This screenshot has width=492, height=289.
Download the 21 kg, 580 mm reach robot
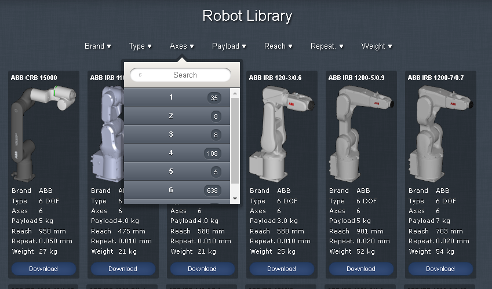coord(202,269)
